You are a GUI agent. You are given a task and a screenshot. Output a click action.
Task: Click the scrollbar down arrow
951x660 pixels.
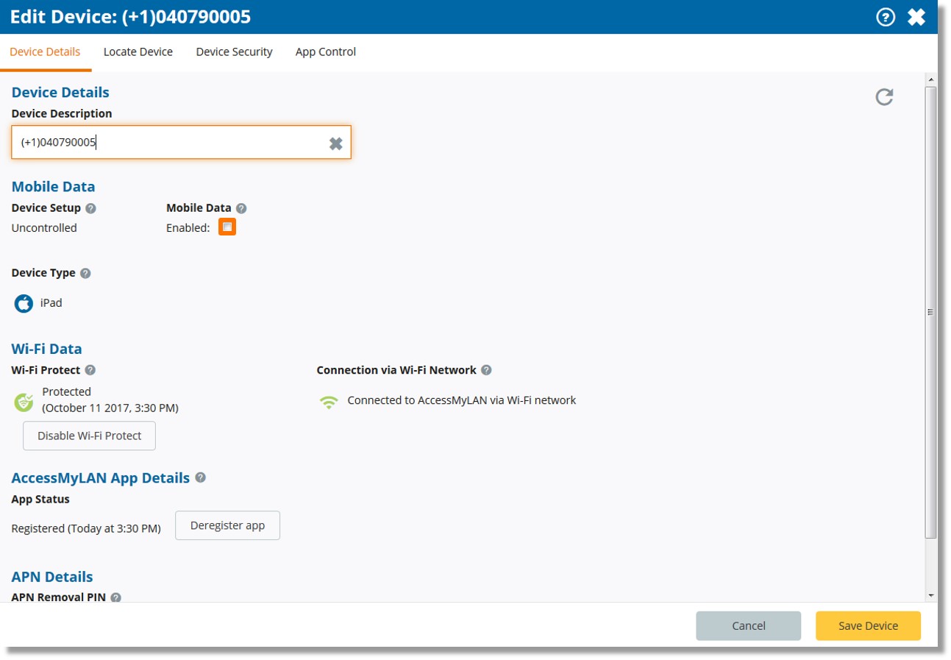(x=930, y=595)
